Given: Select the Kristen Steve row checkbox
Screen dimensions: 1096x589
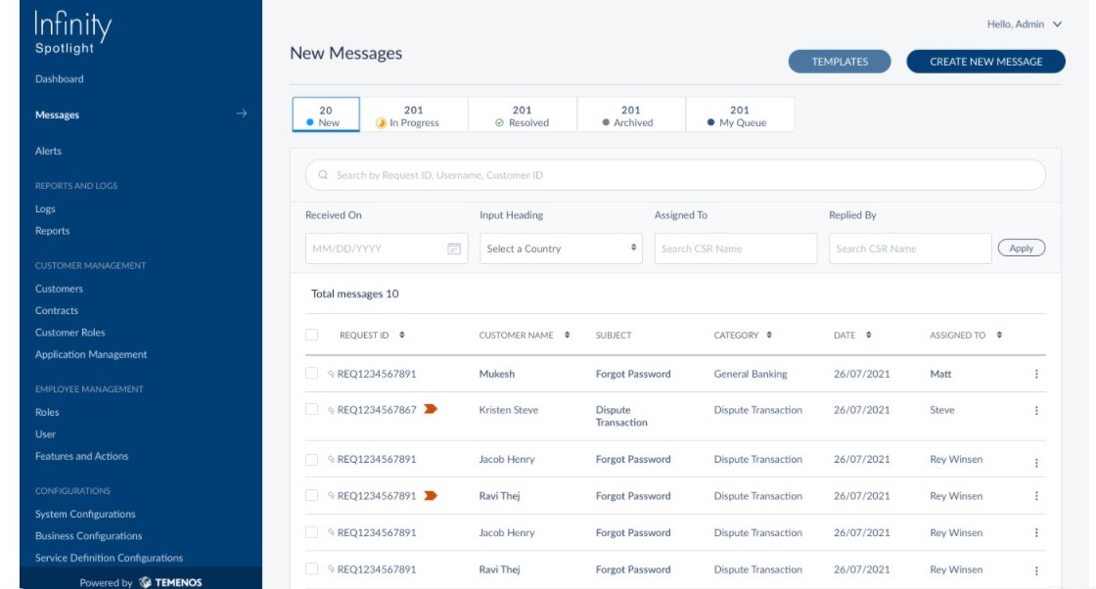Looking at the screenshot, I should click(312, 410).
